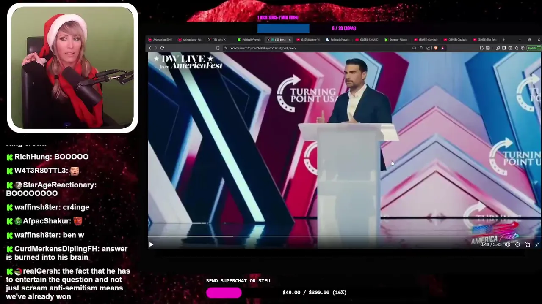Screen dimensions: 542x304
Task: Bookmark the current page
Action: pos(218,48)
